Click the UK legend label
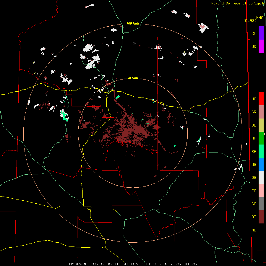This screenshot has width=266, height=266. [x=254, y=47]
